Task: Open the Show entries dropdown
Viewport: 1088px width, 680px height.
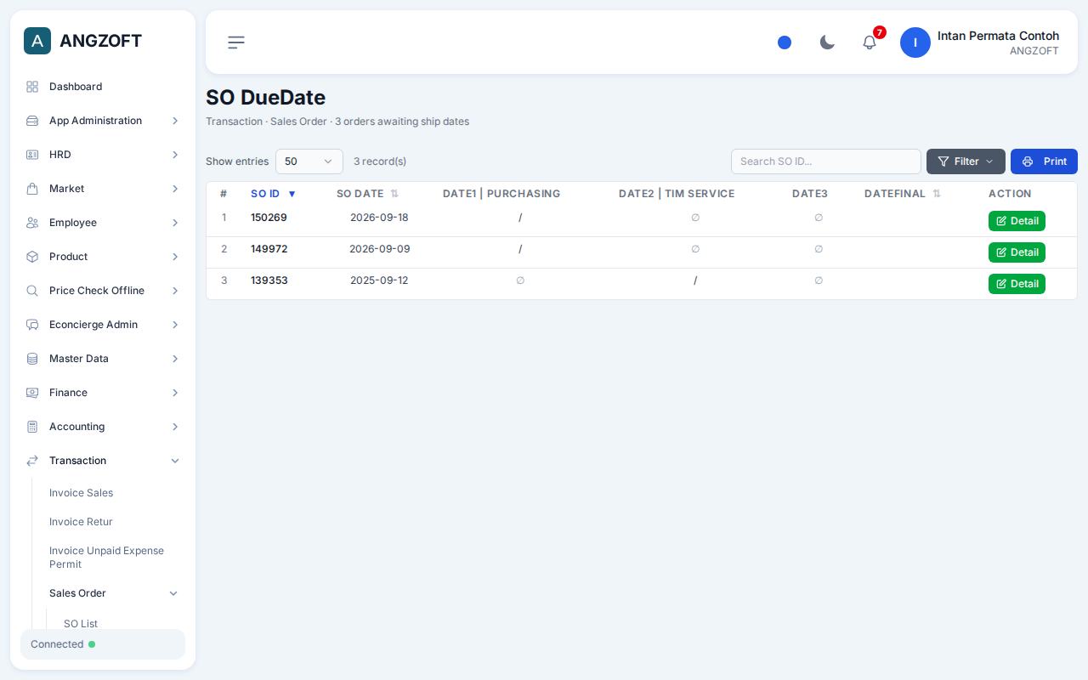Action: coord(309,161)
